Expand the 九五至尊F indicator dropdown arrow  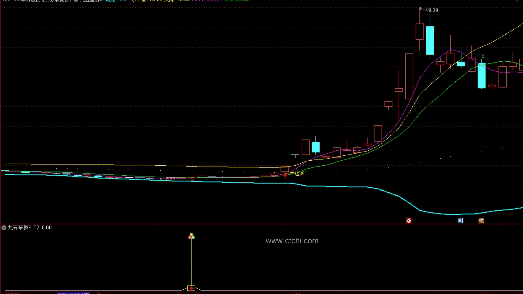[x=4, y=228]
